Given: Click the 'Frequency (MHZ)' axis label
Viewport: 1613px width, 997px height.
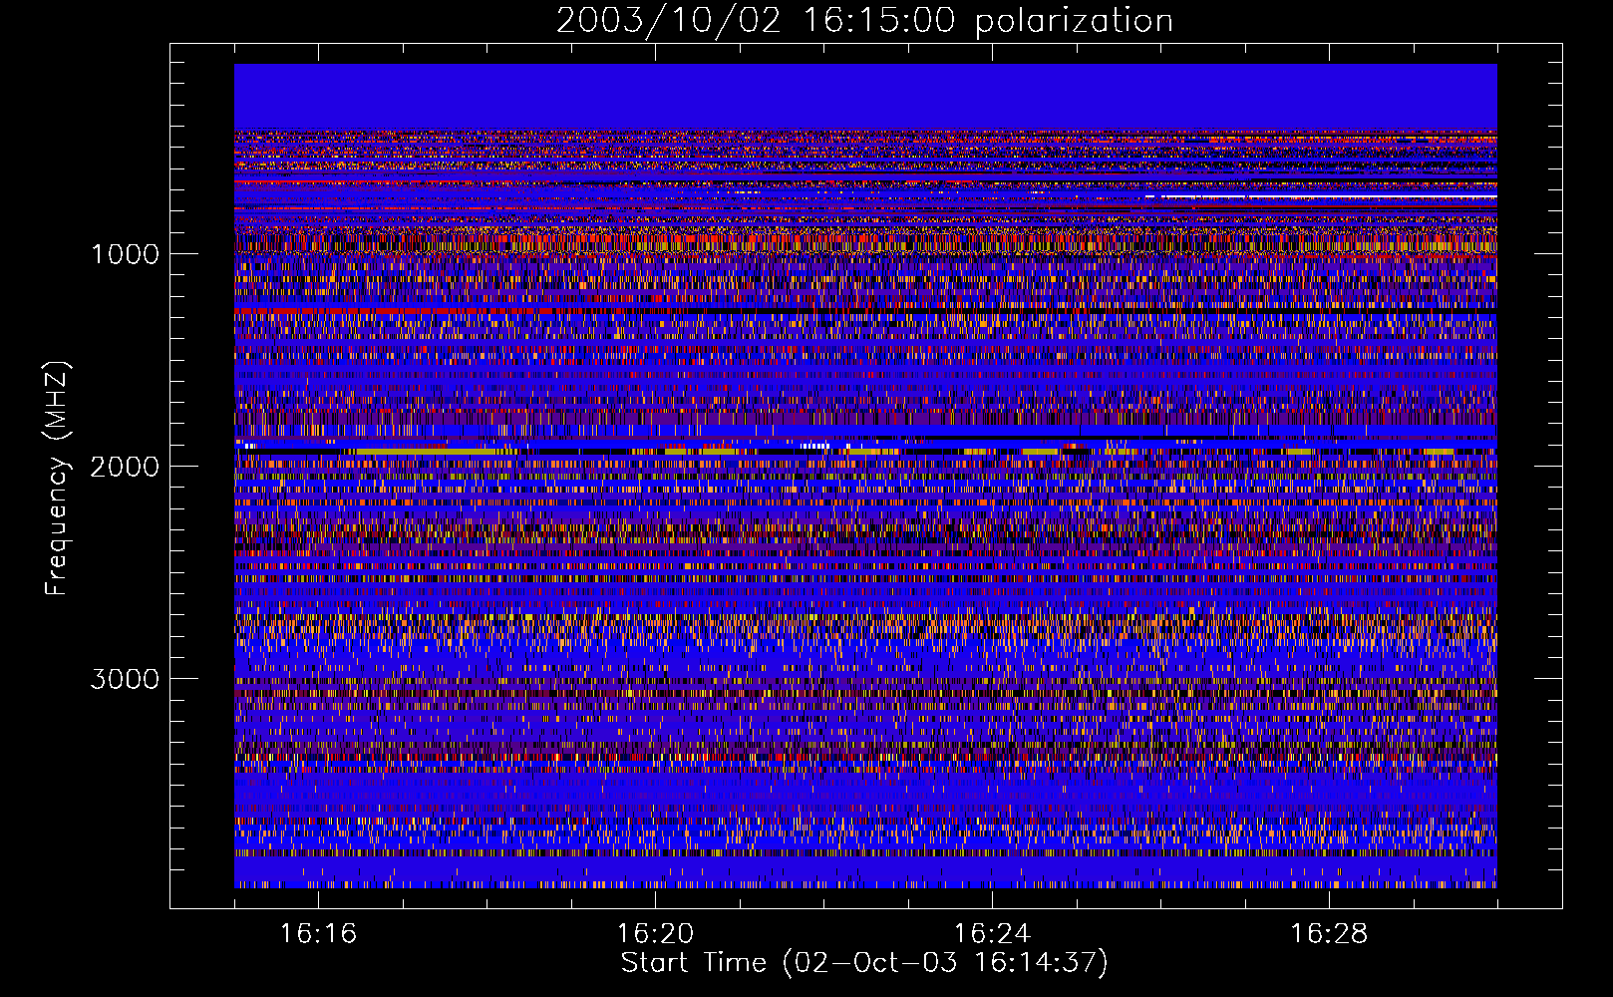Looking at the screenshot, I should pyautogui.click(x=57, y=479).
